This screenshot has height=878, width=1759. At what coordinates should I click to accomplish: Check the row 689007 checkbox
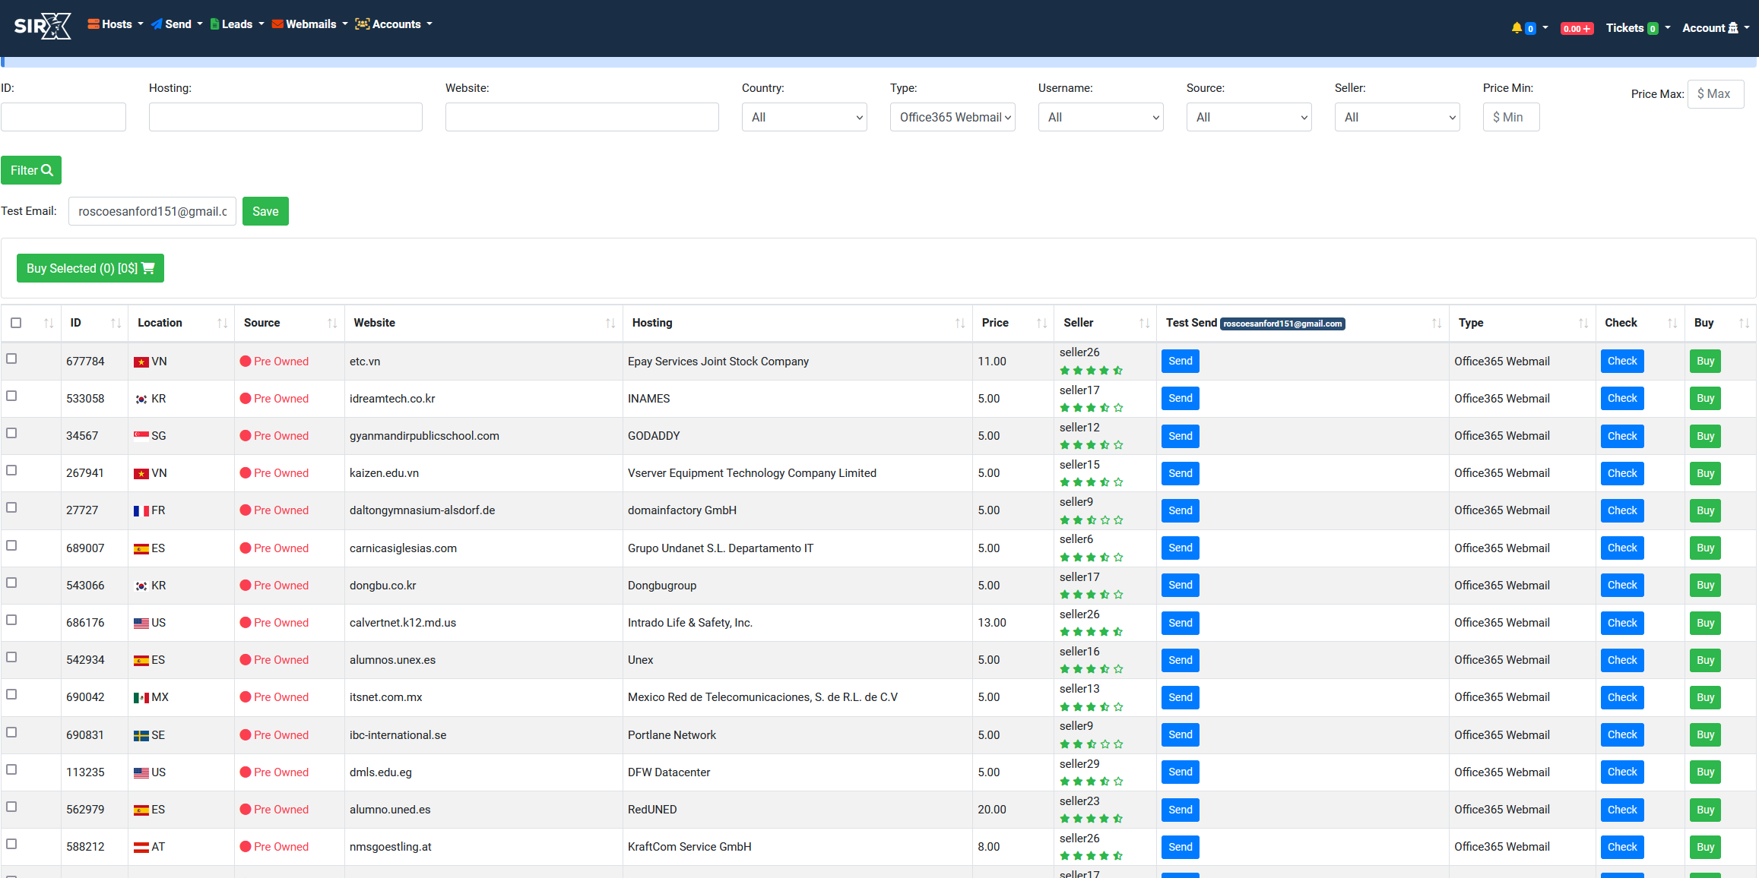pyautogui.click(x=11, y=545)
